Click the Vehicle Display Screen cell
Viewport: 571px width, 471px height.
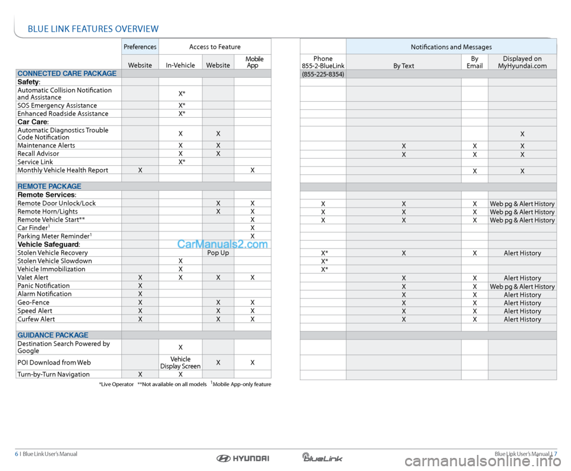pos(180,362)
